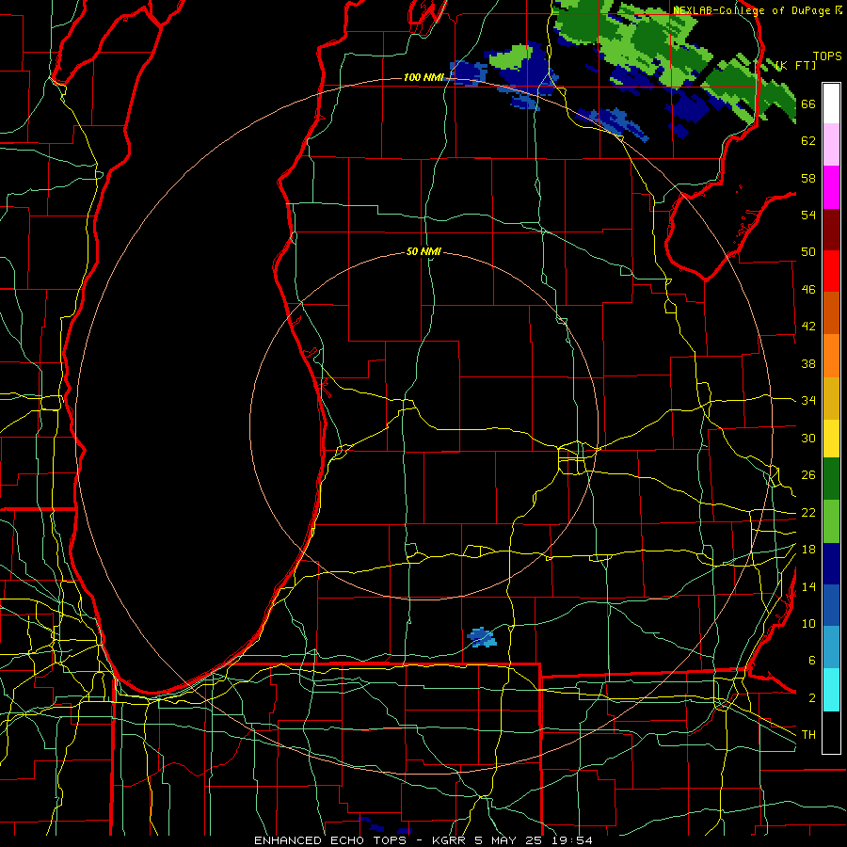Click the white swatch at top of legend

(831, 104)
